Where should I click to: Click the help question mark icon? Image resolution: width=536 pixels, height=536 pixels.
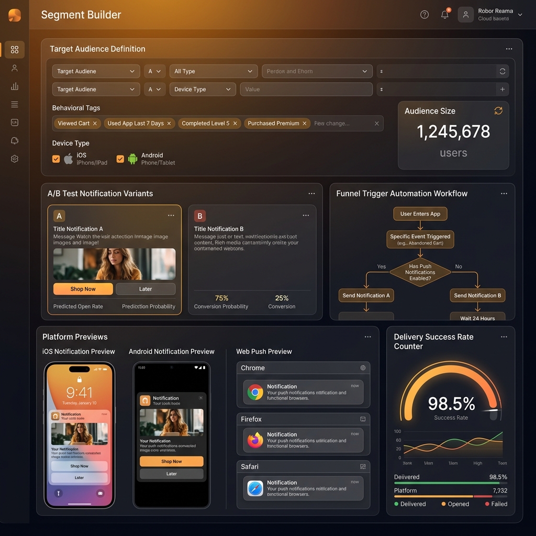[424, 15]
